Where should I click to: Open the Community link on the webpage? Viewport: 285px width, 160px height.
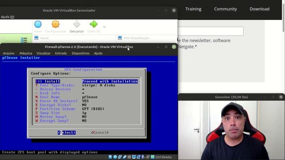225,9
